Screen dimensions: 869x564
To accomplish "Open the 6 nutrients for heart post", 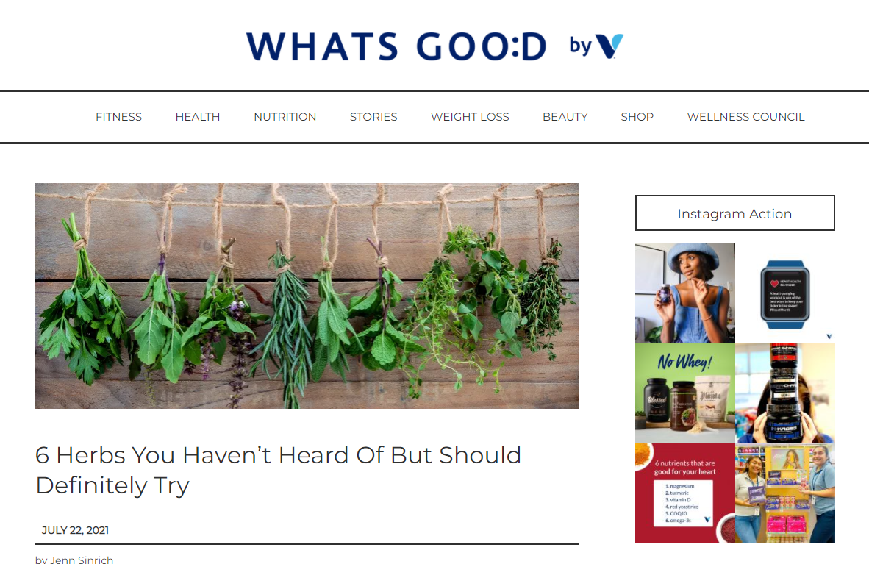I will point(685,493).
